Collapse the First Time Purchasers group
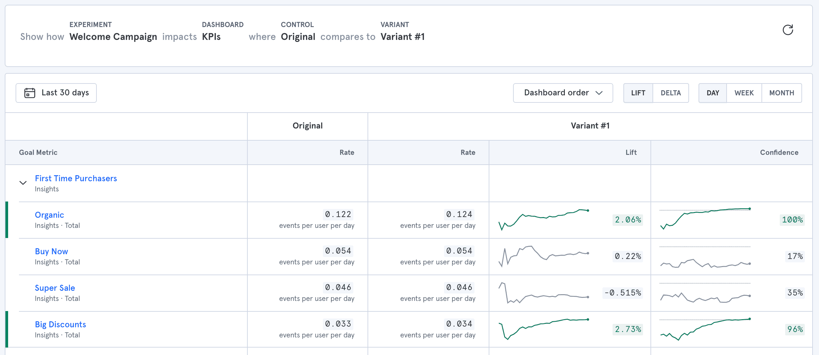This screenshot has width=819, height=355. 23,183
